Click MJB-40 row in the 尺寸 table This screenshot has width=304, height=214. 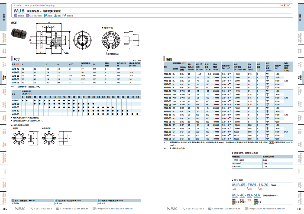click(x=76, y=69)
